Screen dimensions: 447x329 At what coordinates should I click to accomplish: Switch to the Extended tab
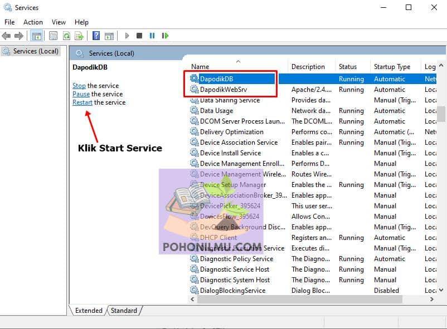tap(89, 311)
